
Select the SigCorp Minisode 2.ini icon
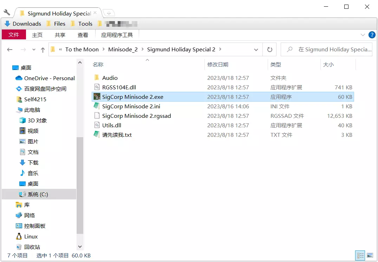coord(97,106)
